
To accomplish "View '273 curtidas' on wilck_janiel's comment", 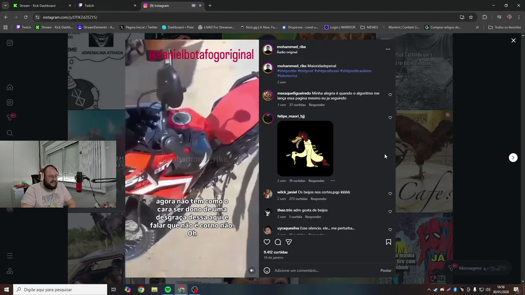I will click(298, 199).
